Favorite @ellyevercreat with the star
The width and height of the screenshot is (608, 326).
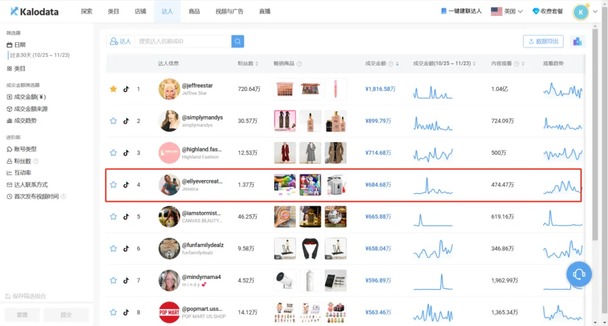113,185
